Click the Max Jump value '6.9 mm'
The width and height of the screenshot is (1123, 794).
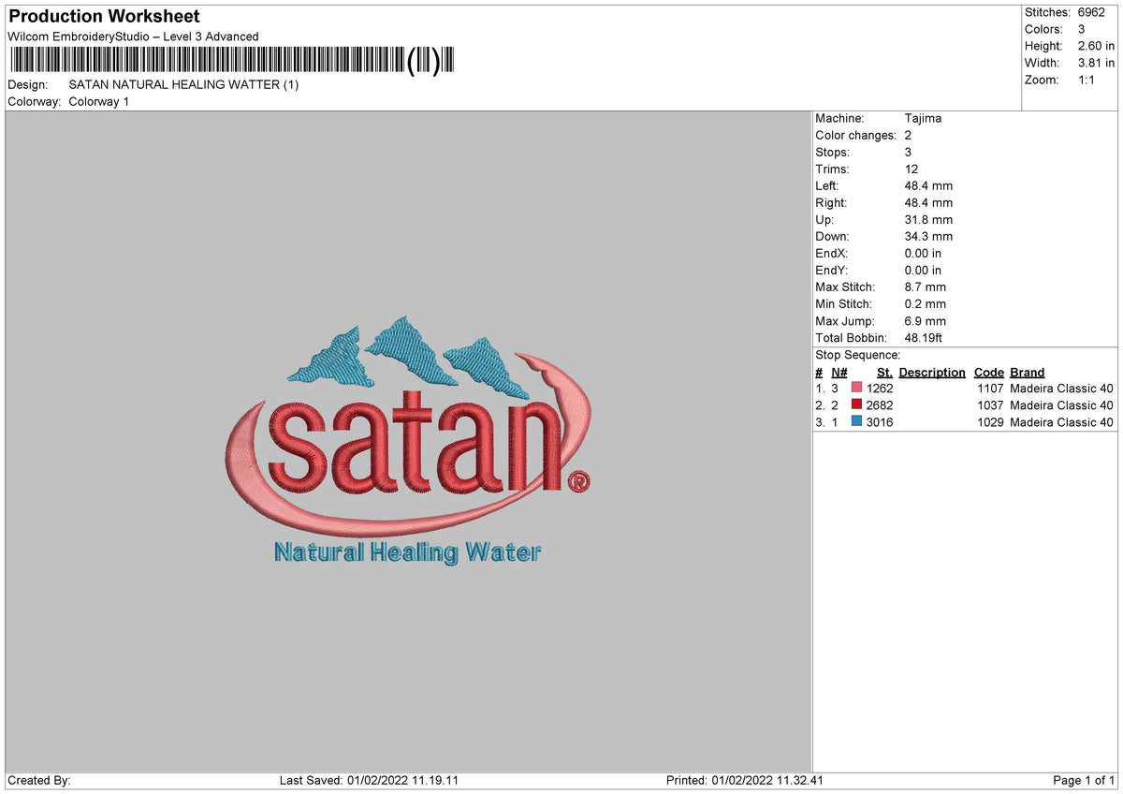[926, 321]
